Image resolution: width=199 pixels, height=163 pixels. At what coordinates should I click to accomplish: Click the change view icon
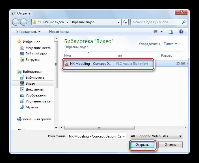[x=155, y=32]
